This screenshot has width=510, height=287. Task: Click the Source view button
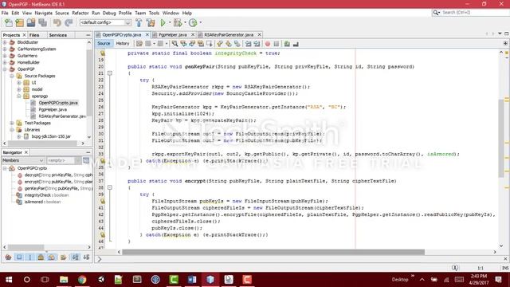[x=104, y=43]
